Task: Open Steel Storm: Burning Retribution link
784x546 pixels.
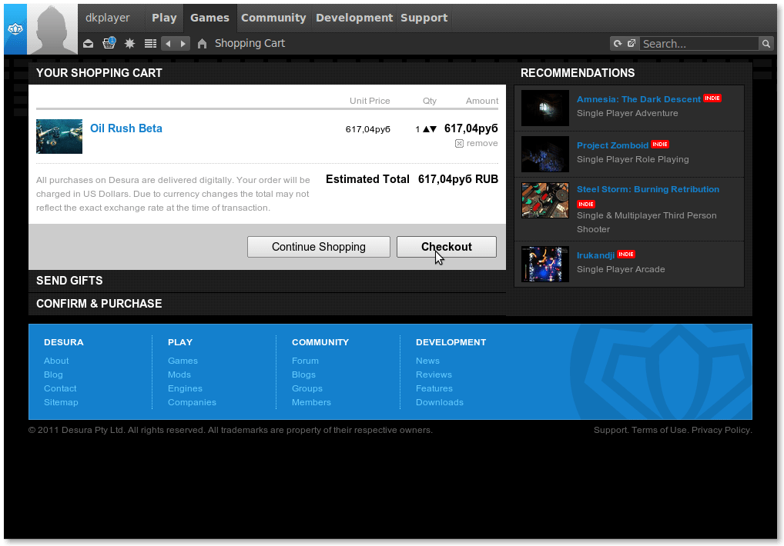Action: pyautogui.click(x=648, y=189)
